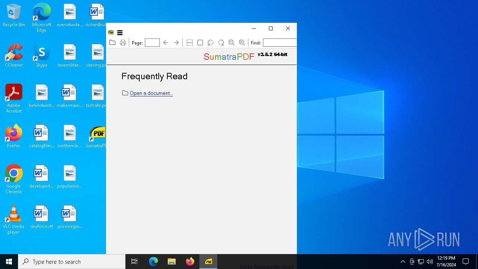
Task: Open the volume control in tray
Action: click(430, 262)
